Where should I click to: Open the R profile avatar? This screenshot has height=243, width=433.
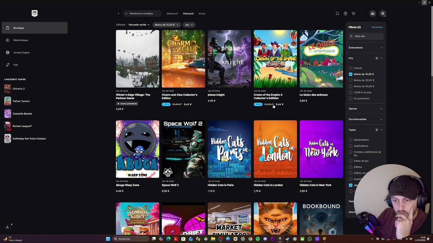click(x=383, y=13)
